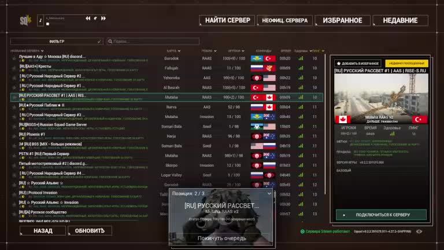444x250 pixels.
Task: Skip to the next music track
Action: (x=103, y=18)
